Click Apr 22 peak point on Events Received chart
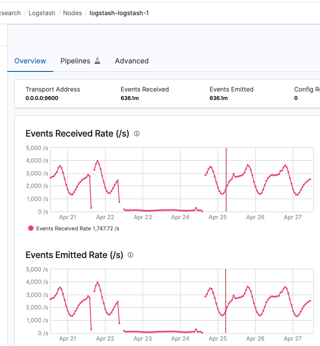 click(x=97, y=161)
